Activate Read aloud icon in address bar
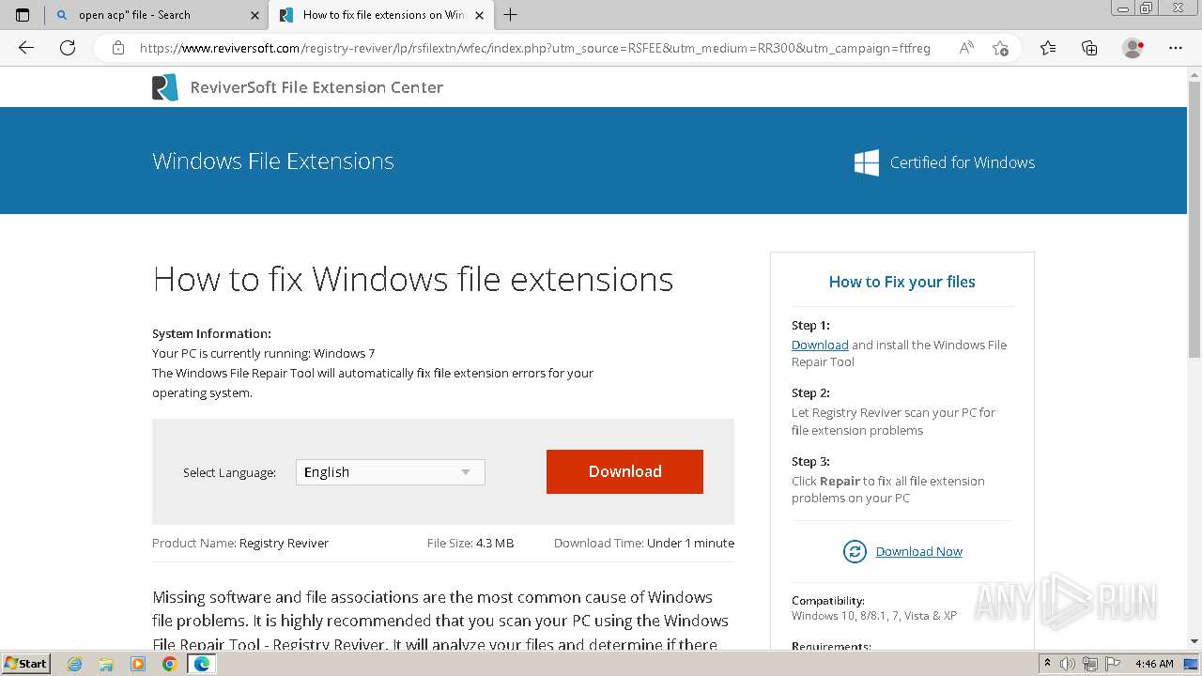This screenshot has width=1202, height=676. point(966,48)
